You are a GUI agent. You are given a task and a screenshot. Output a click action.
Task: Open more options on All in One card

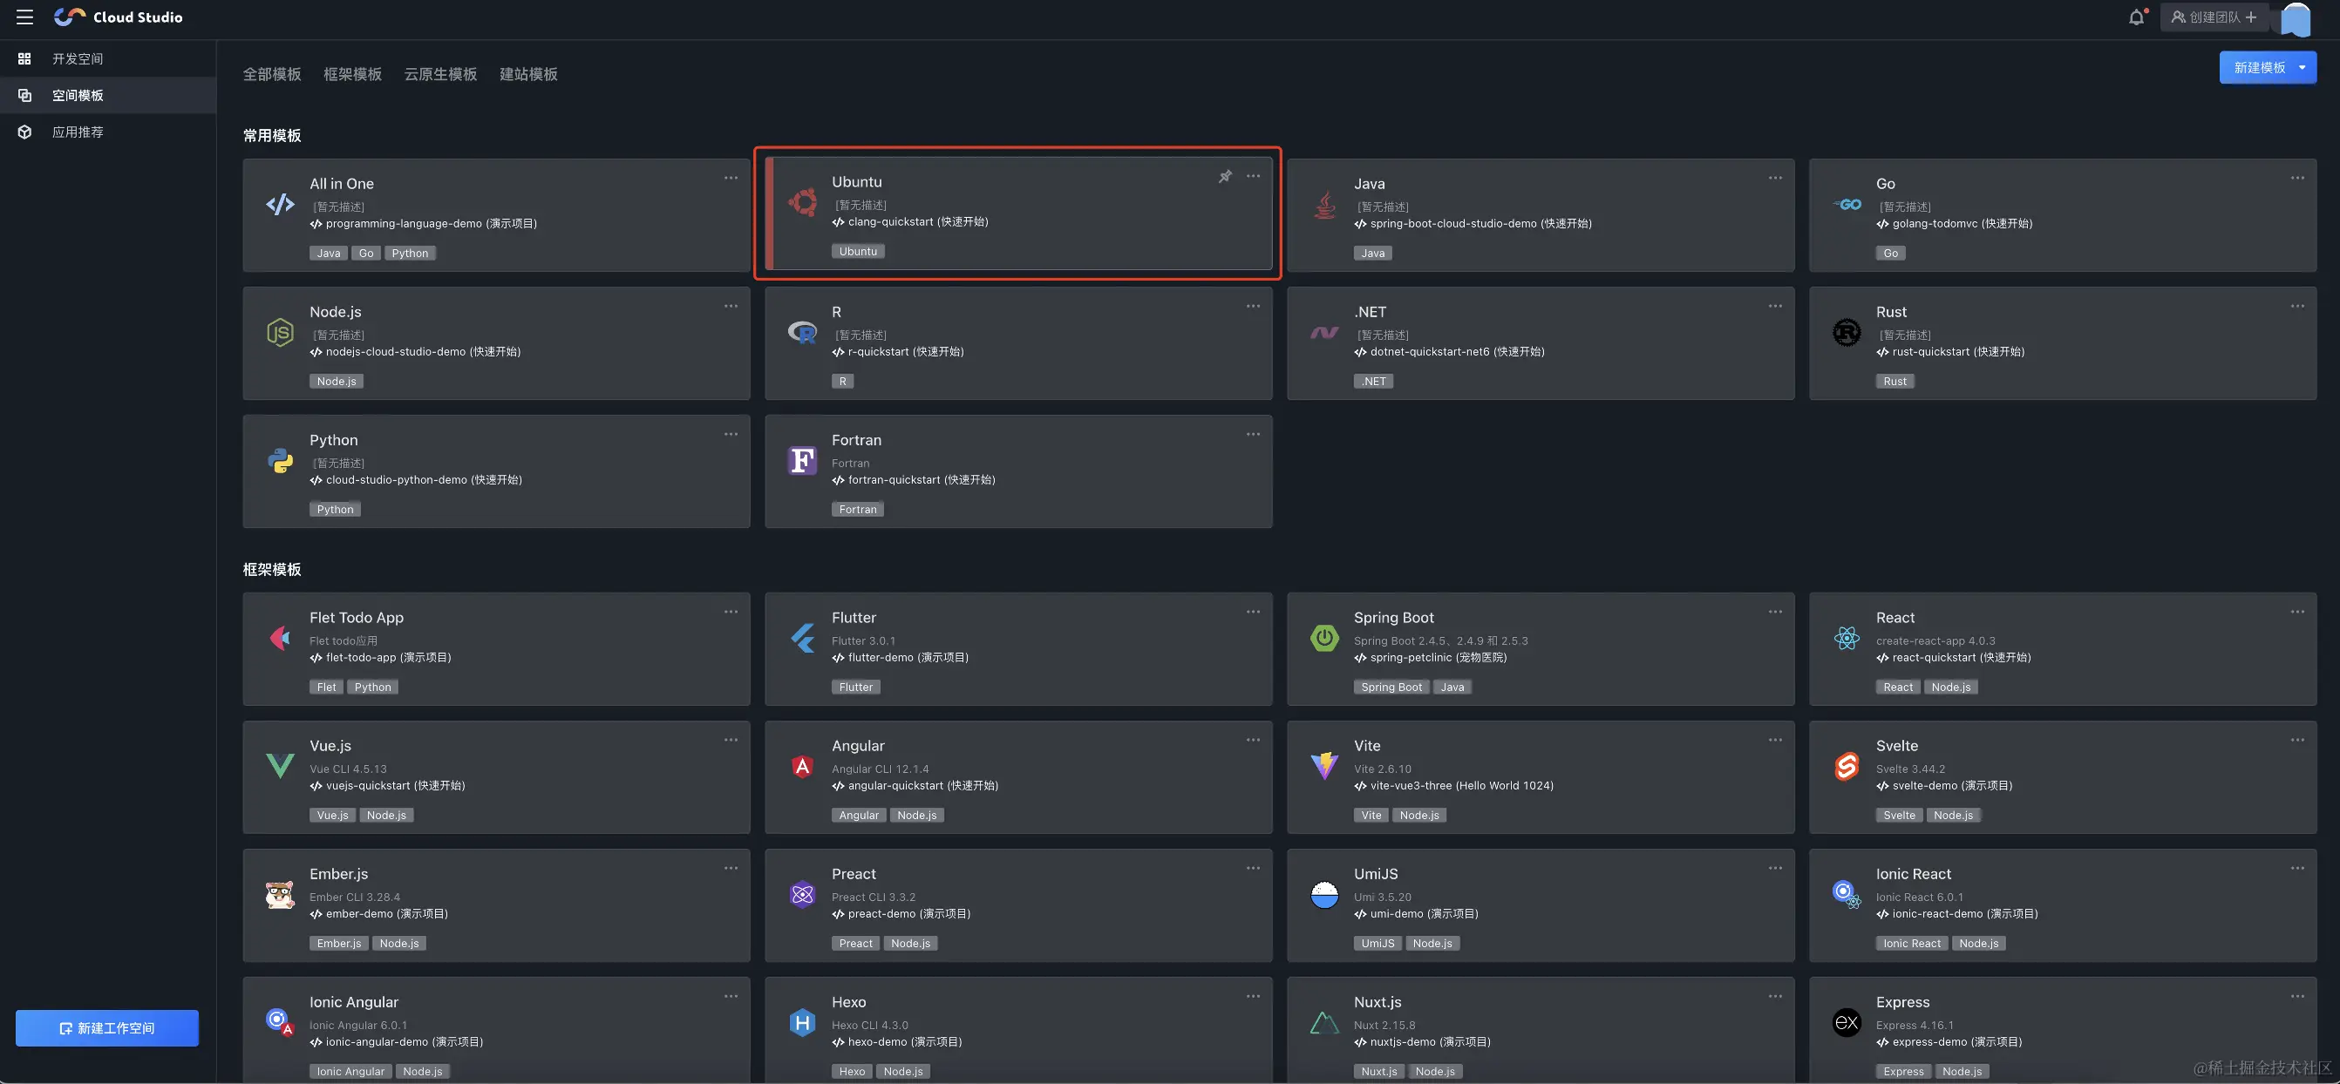pyautogui.click(x=731, y=178)
